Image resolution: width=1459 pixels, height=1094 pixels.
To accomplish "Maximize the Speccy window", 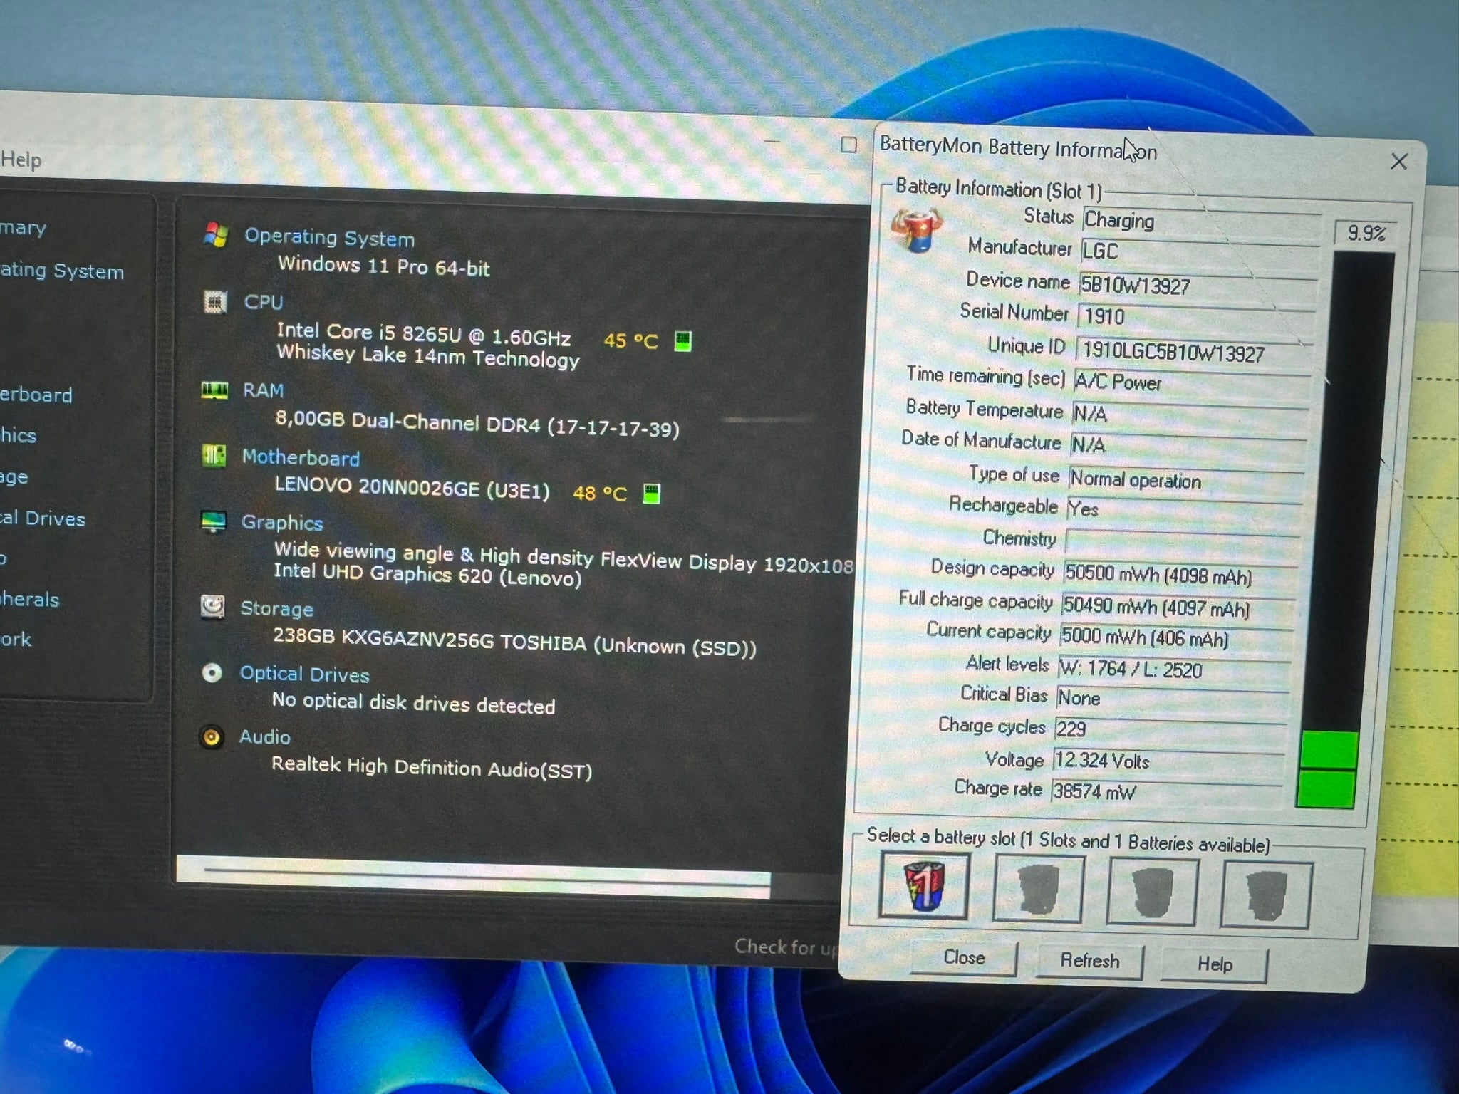I will [848, 145].
